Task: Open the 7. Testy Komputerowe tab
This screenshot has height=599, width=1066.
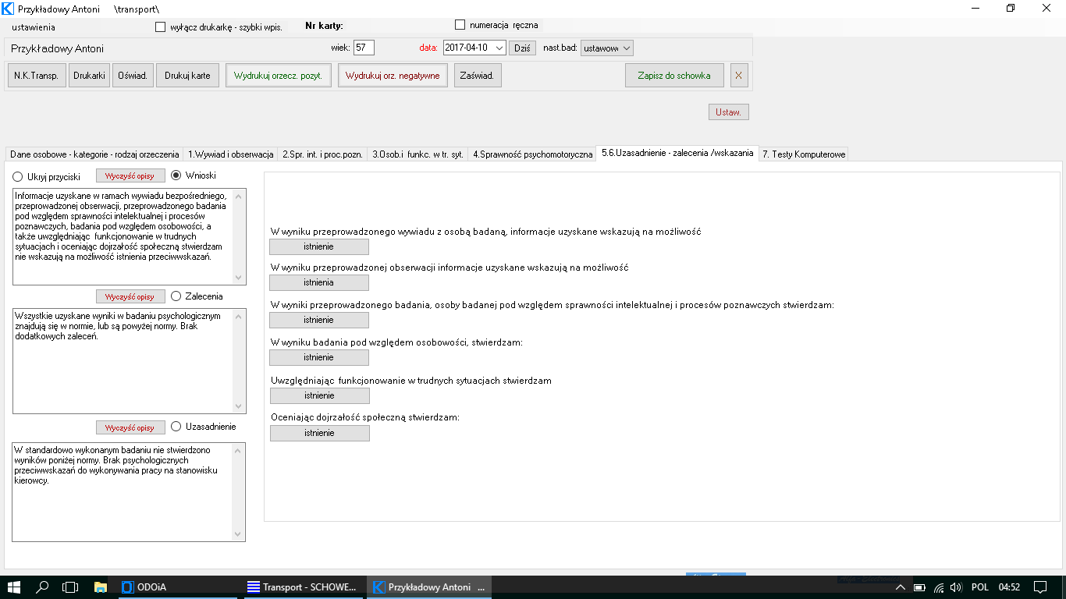Action: pos(803,154)
